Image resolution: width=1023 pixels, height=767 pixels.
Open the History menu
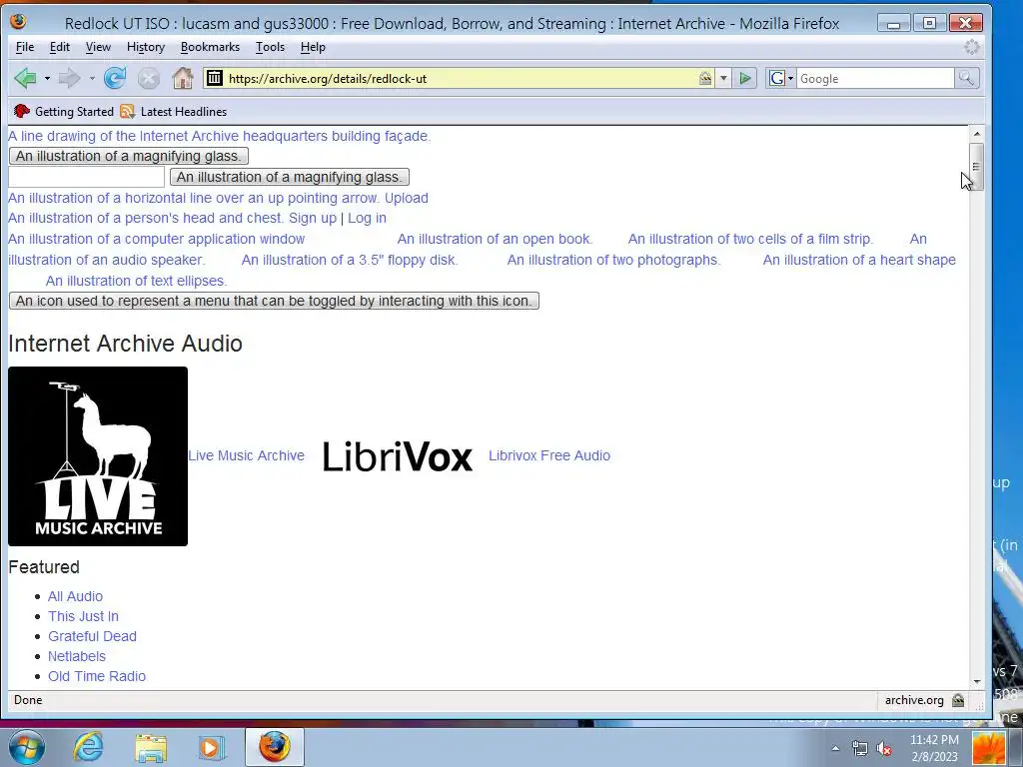146,47
